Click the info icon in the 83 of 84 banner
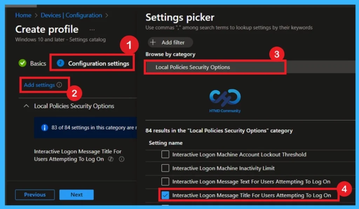Viewport: 359px width, 209px height. click(45, 128)
